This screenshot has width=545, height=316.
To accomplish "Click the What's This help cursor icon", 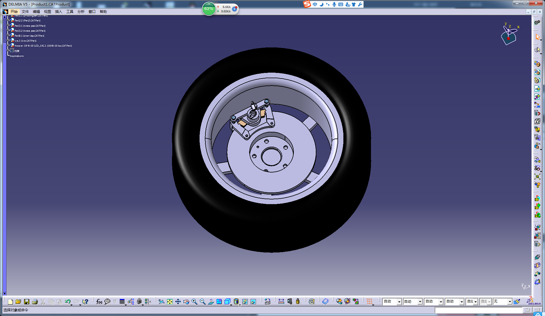I will pyautogui.click(x=85, y=301).
